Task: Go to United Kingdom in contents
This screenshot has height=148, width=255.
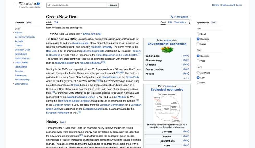Action: pos(22,58)
